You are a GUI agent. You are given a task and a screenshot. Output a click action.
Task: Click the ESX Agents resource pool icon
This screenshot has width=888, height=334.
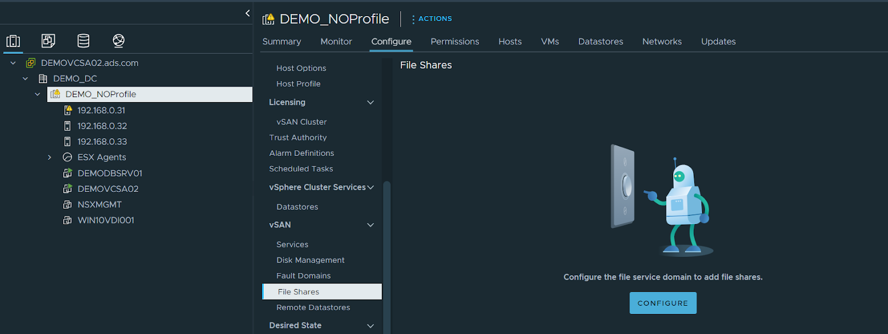[68, 157]
